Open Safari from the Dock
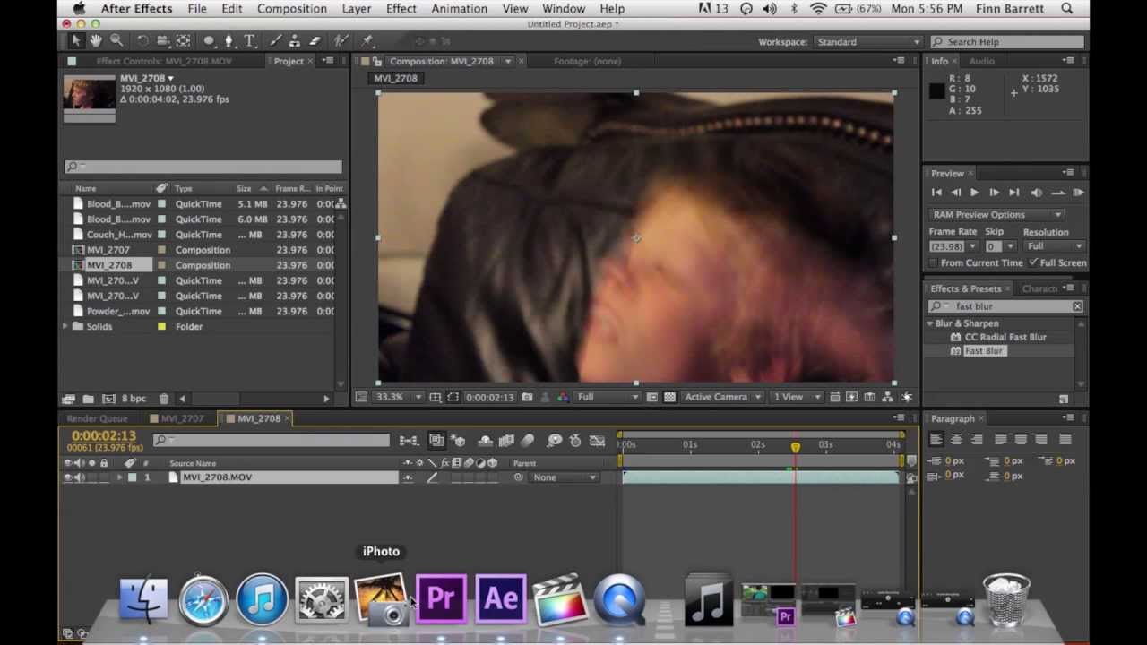Viewport: 1147px width, 645px height. coord(203,599)
